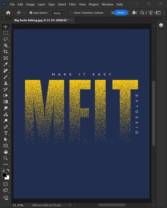Viewport: 167px width, 208px height.
Task: Select the Rectangular Marquee tool
Action: click(x=6, y=33)
